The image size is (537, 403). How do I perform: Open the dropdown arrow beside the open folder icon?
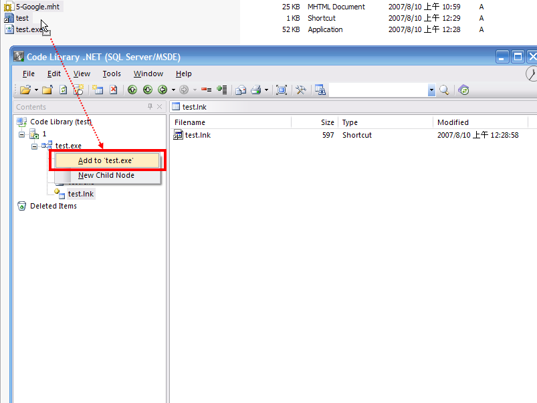[36, 90]
